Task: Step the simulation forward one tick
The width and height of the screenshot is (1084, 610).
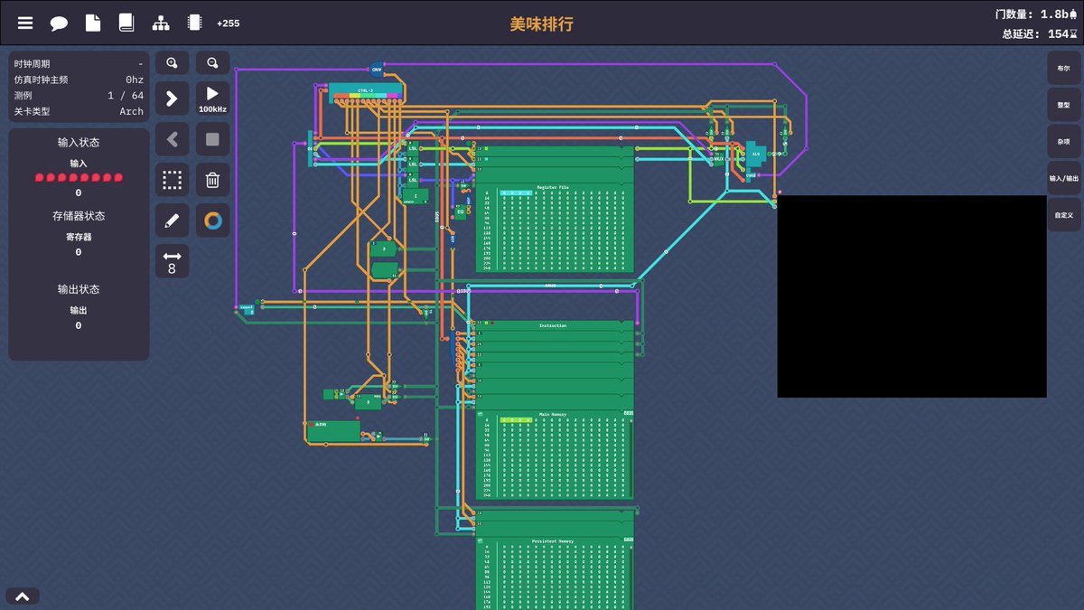Action: click(172, 99)
